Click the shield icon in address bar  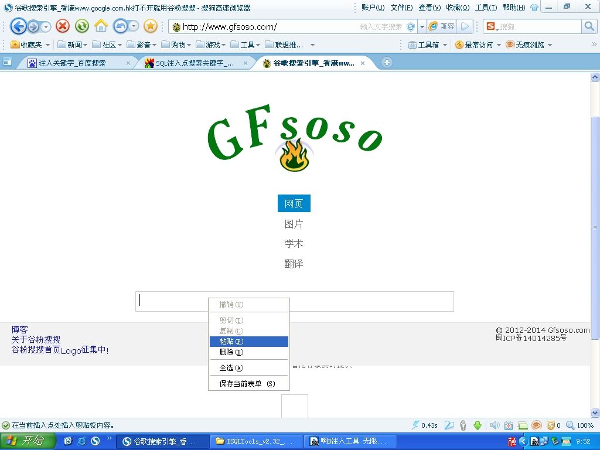click(411, 27)
